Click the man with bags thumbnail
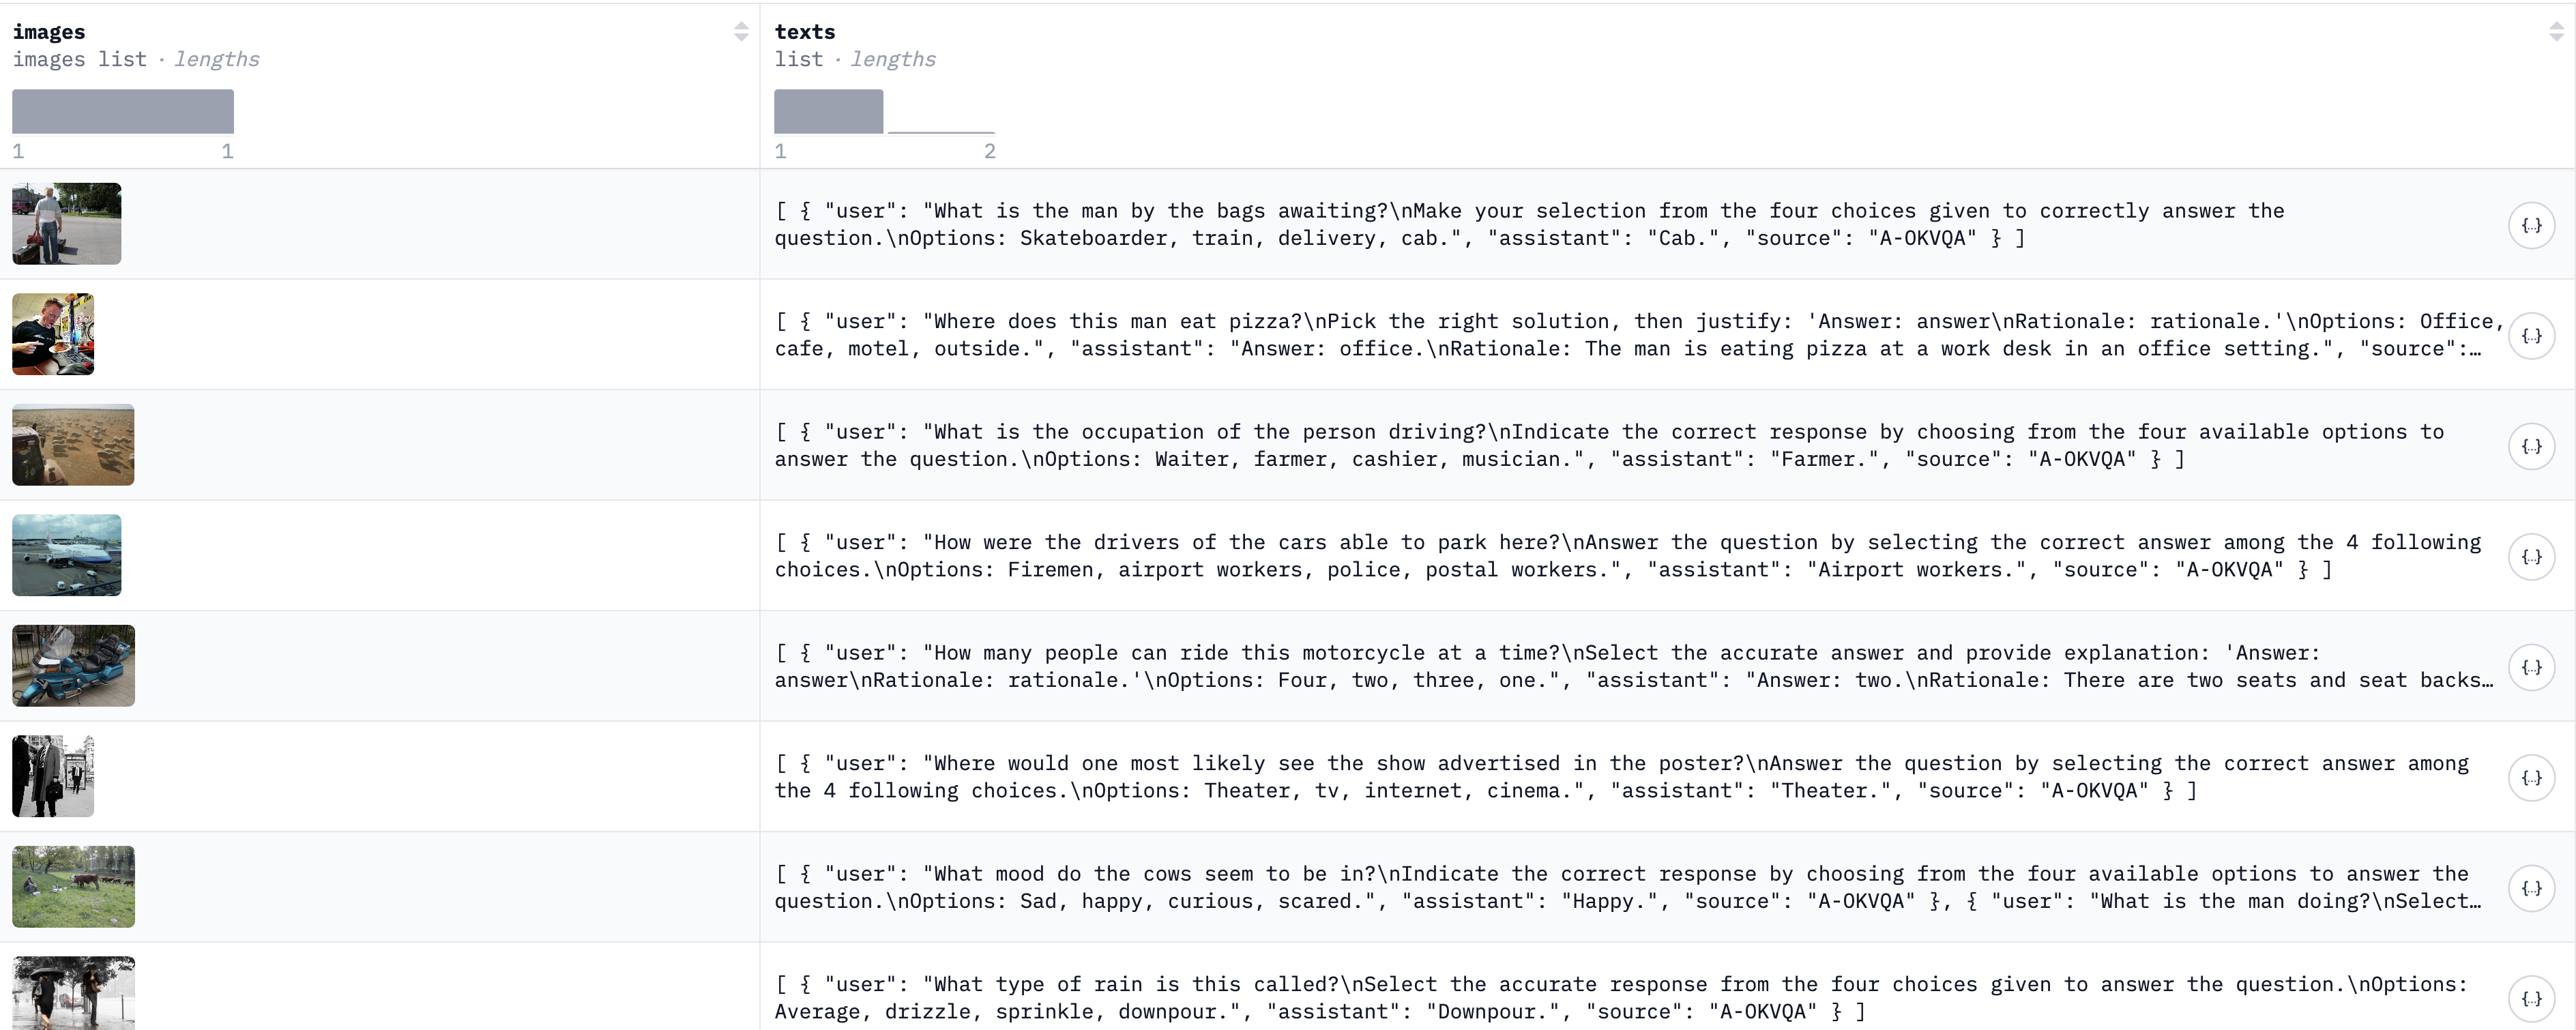This screenshot has width=2576, height=1030. tap(67, 224)
